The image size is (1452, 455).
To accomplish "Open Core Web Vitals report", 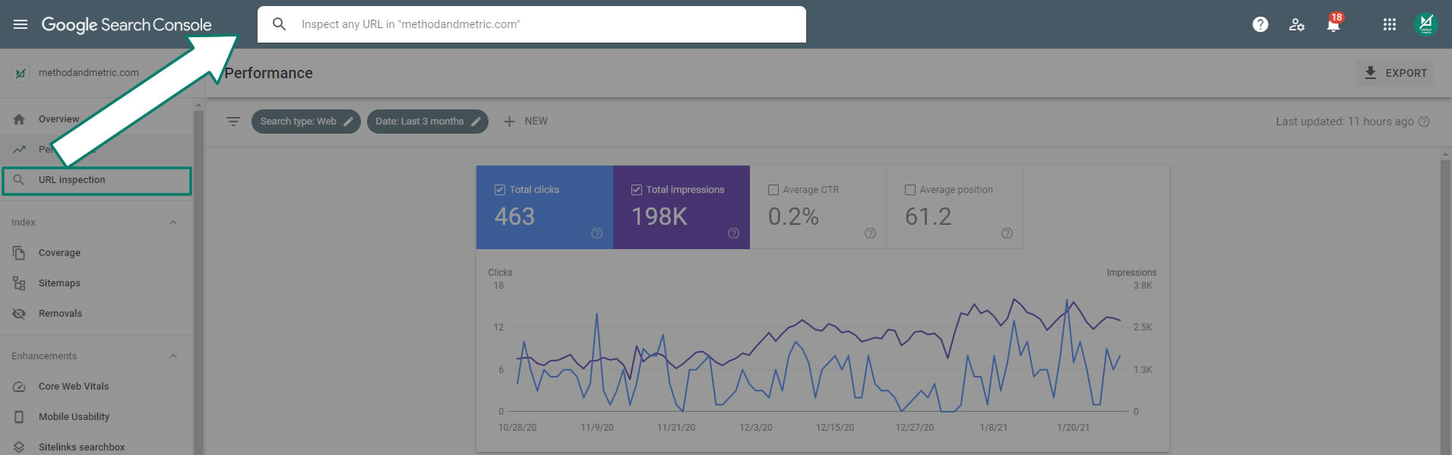I will [96, 387].
